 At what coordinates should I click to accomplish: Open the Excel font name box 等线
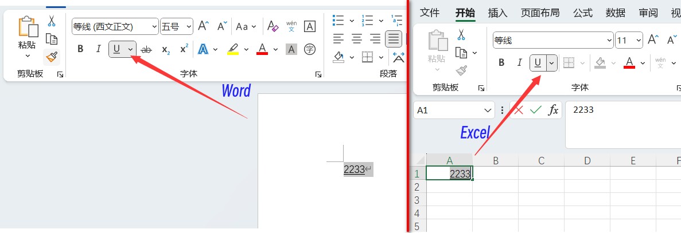(553, 40)
